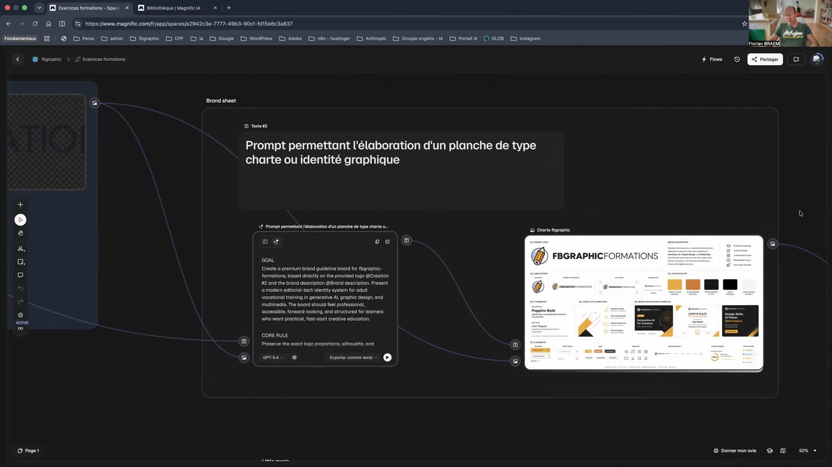This screenshot has height=467, width=832.
Task: Click the prompt node text input port
Action: [x=244, y=341]
